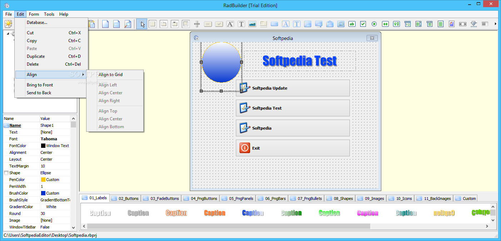Select the spin edit '12' tool

coord(396,24)
